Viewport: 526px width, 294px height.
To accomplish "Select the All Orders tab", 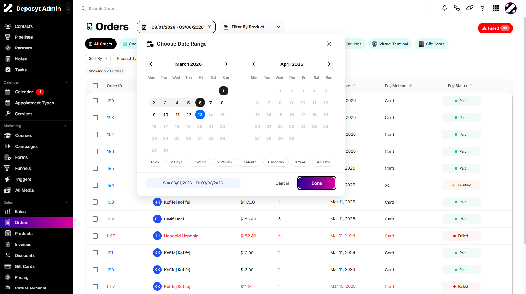I will click(101, 44).
